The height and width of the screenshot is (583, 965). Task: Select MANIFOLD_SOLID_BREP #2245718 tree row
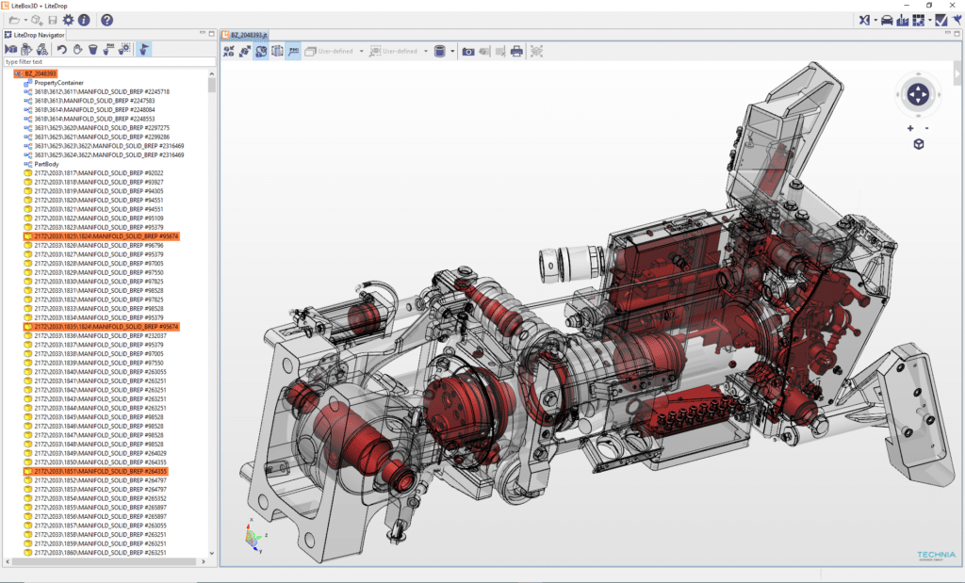(x=97, y=91)
